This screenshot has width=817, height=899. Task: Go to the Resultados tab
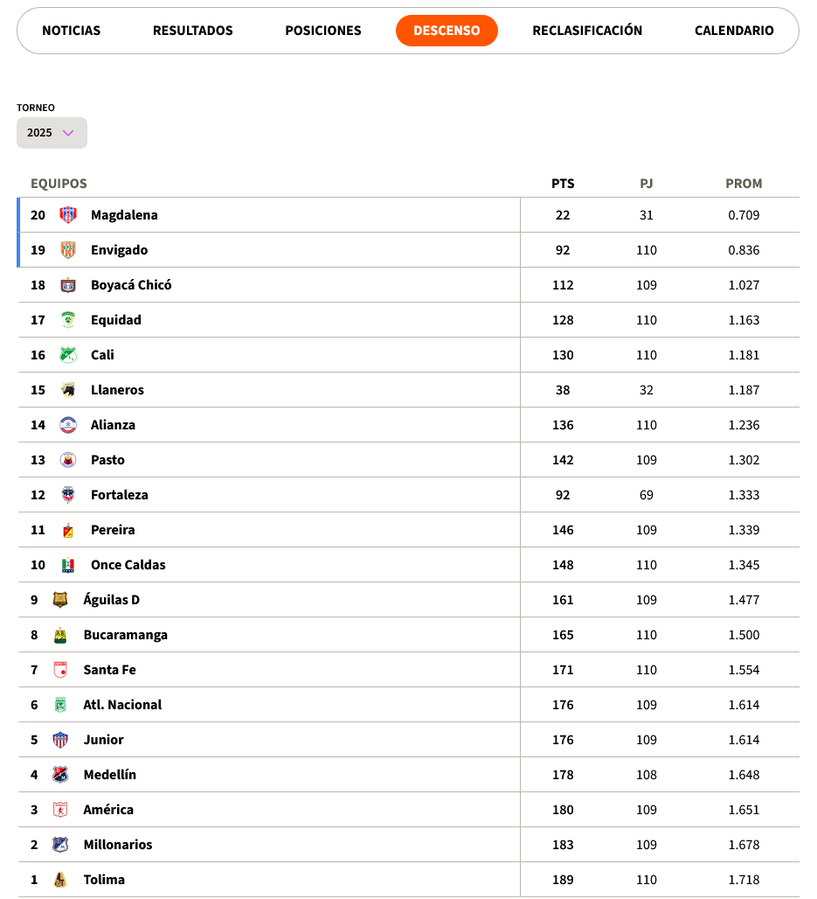coord(192,31)
